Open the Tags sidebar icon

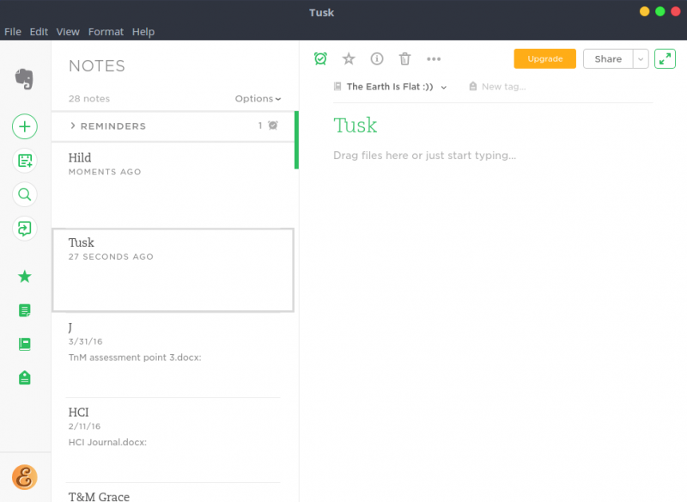tap(24, 376)
